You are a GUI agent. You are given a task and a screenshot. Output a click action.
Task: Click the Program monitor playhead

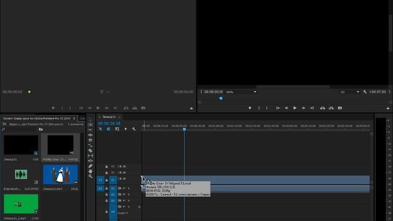click(221, 98)
